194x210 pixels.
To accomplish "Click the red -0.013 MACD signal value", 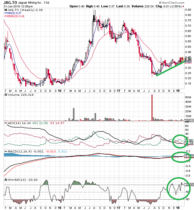I will click(51, 152).
